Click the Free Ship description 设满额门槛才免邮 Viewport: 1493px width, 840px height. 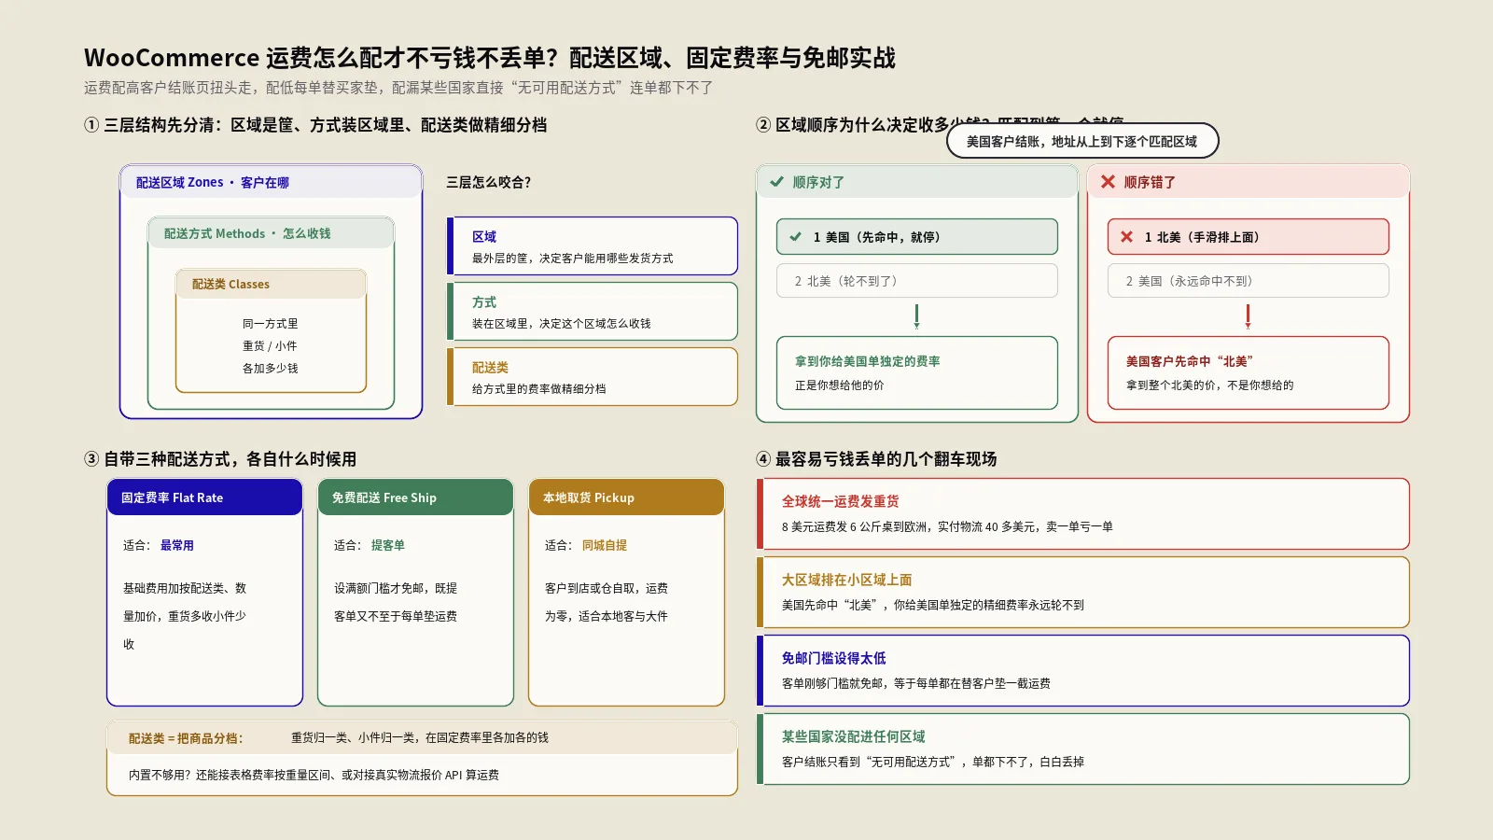[x=396, y=602]
